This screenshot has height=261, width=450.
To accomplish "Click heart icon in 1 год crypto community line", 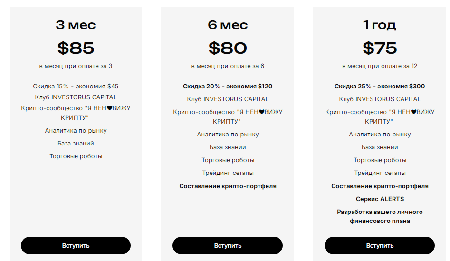I will [x=413, y=112].
